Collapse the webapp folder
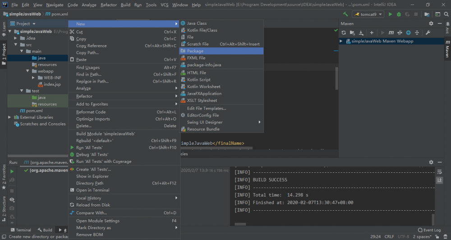The image size is (451, 240). pyautogui.click(x=28, y=71)
